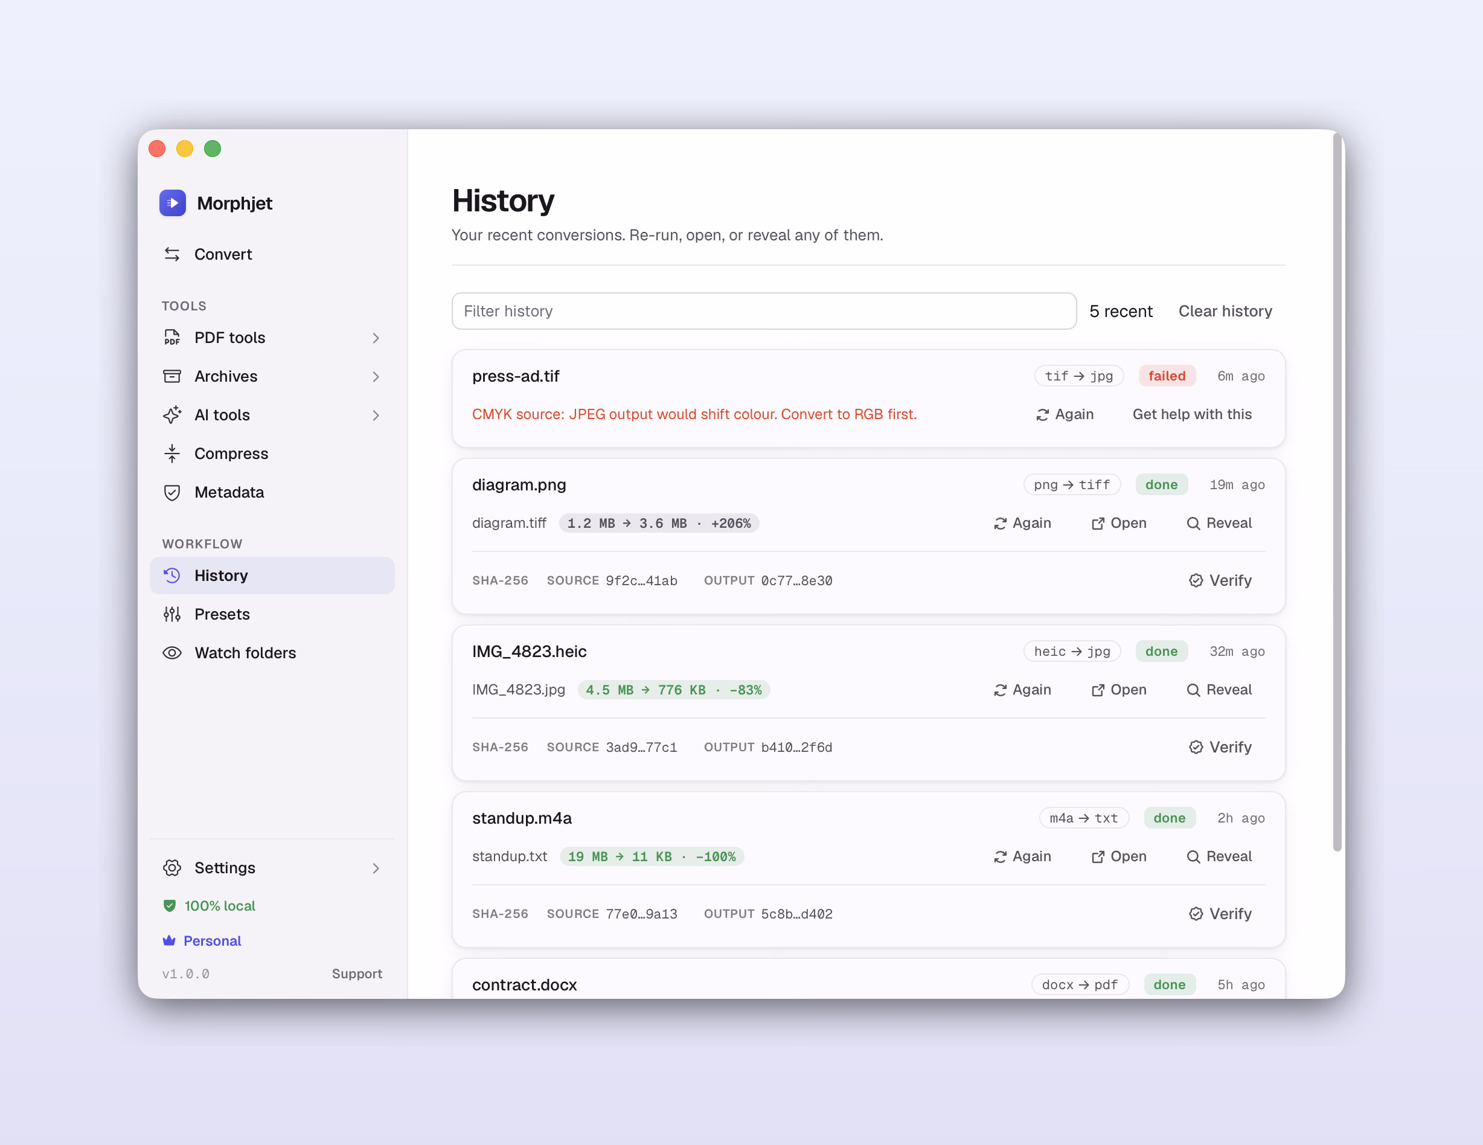
Task: Get help with the failed press-ad.tif conversion
Action: (x=1192, y=414)
